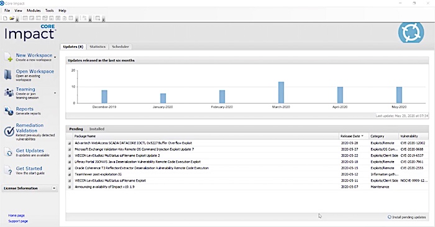
Task: Click the Teaming people icon
Action: click(x=9, y=93)
